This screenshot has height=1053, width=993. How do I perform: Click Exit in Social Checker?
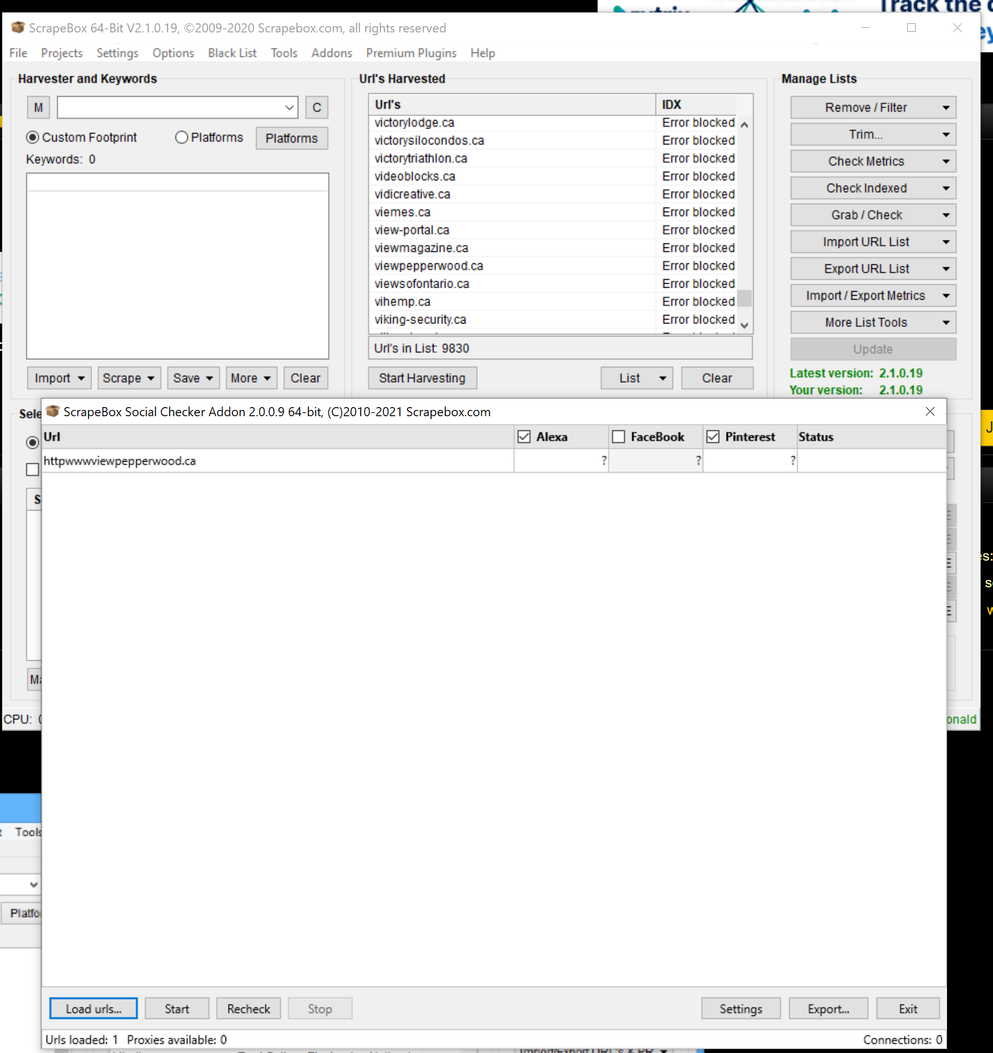click(908, 1009)
